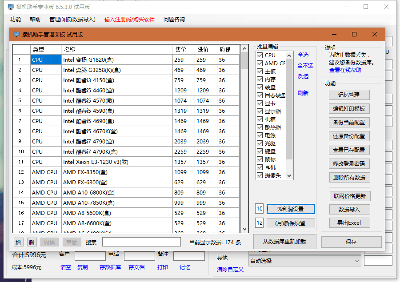This screenshot has height=282, width=400.
Task: Click the 反选 link
Action: click(x=303, y=76)
